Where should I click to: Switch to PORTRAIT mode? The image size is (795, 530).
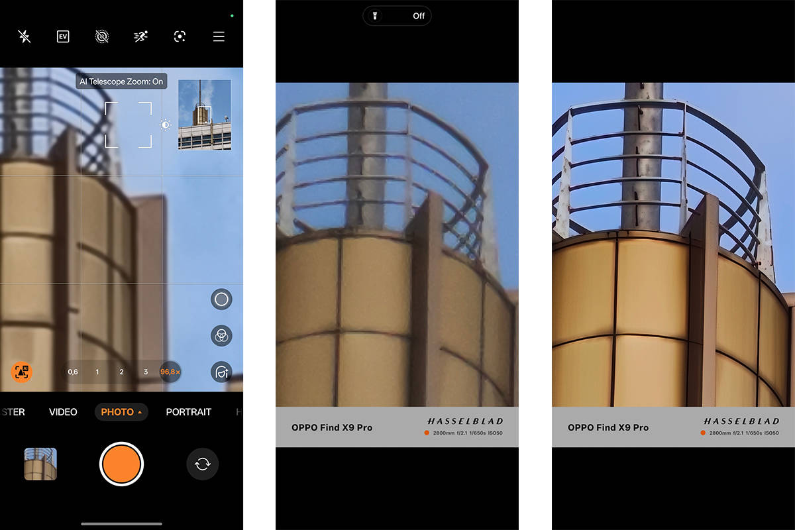[x=189, y=412]
